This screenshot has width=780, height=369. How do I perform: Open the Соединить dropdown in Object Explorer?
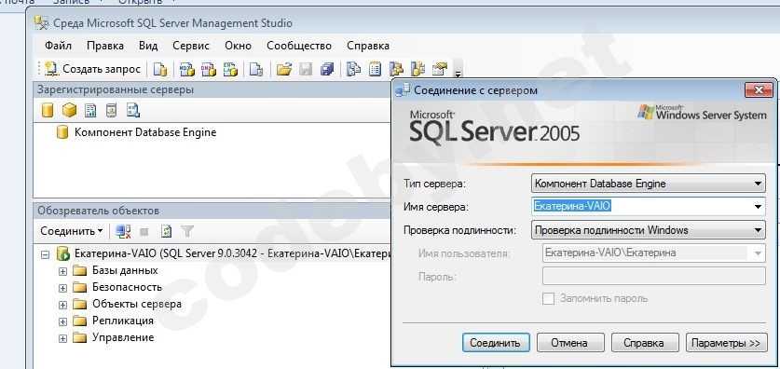click(x=72, y=231)
